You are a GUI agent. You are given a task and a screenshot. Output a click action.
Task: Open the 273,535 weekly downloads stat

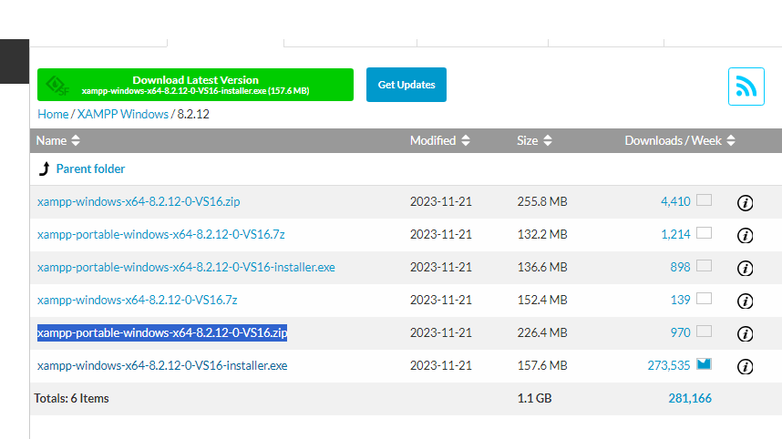tap(669, 366)
